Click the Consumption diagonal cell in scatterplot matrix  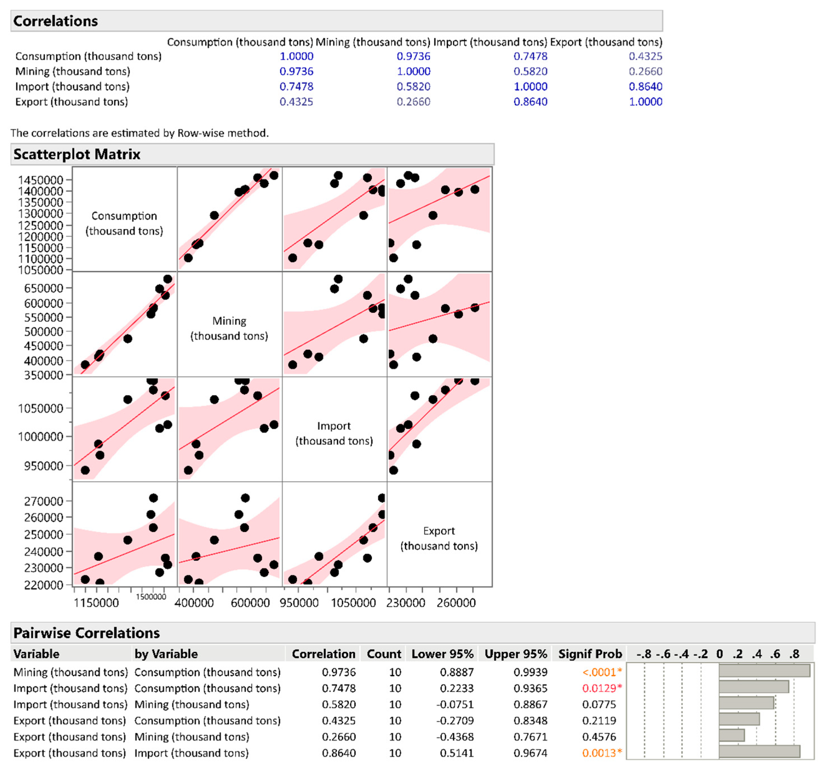pyautogui.click(x=124, y=219)
